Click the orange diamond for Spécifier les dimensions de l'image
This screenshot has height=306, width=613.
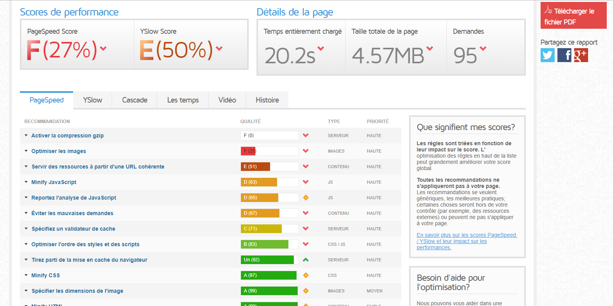point(306,291)
